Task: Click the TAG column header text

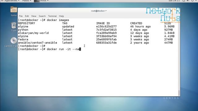Action: point(65,23)
